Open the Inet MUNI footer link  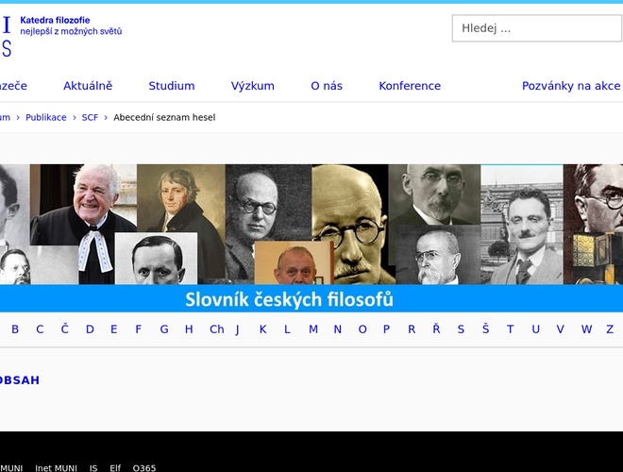click(x=56, y=467)
